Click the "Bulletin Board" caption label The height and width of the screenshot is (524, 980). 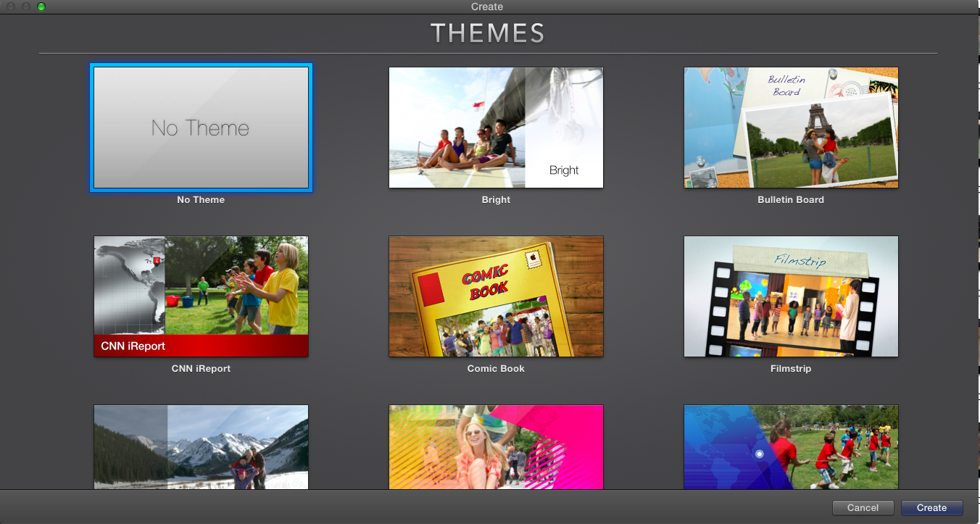[791, 199]
